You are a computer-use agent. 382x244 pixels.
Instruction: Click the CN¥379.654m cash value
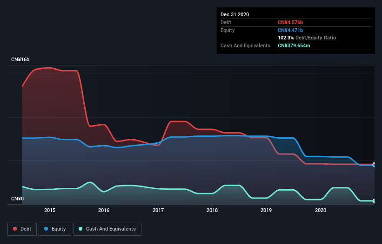[x=294, y=45]
